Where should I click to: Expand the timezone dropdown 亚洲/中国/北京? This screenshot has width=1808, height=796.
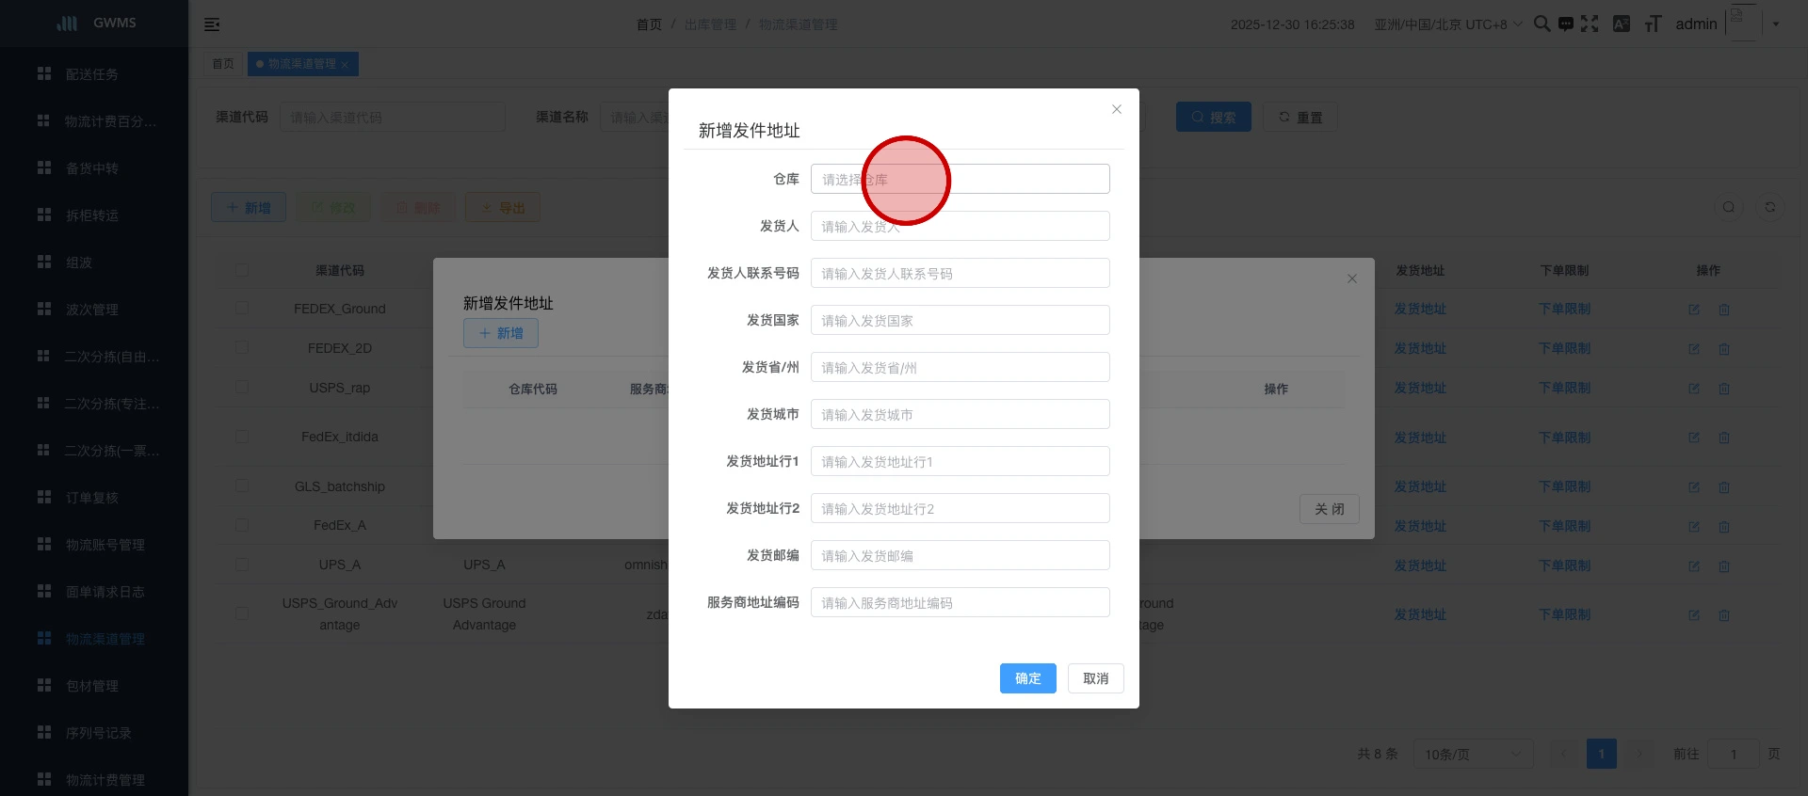(1447, 24)
